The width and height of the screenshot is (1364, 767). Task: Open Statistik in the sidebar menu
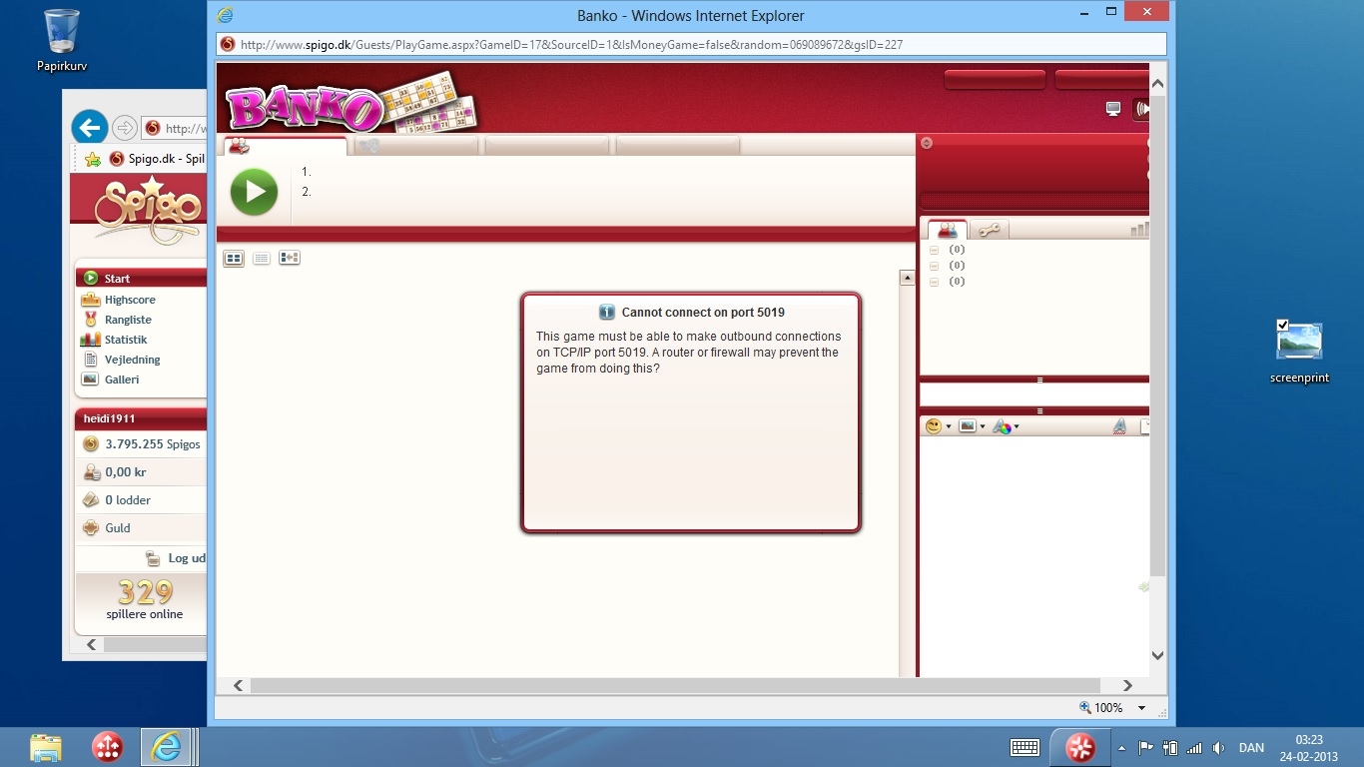point(125,340)
